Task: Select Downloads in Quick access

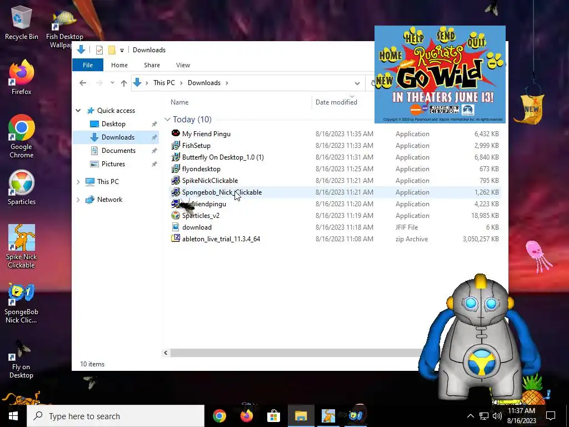Action: [118, 137]
